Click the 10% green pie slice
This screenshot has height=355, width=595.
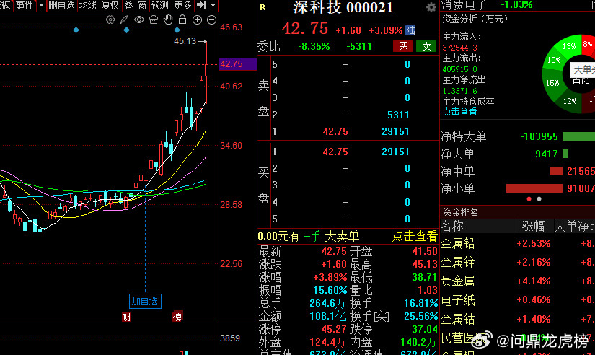pos(554,60)
